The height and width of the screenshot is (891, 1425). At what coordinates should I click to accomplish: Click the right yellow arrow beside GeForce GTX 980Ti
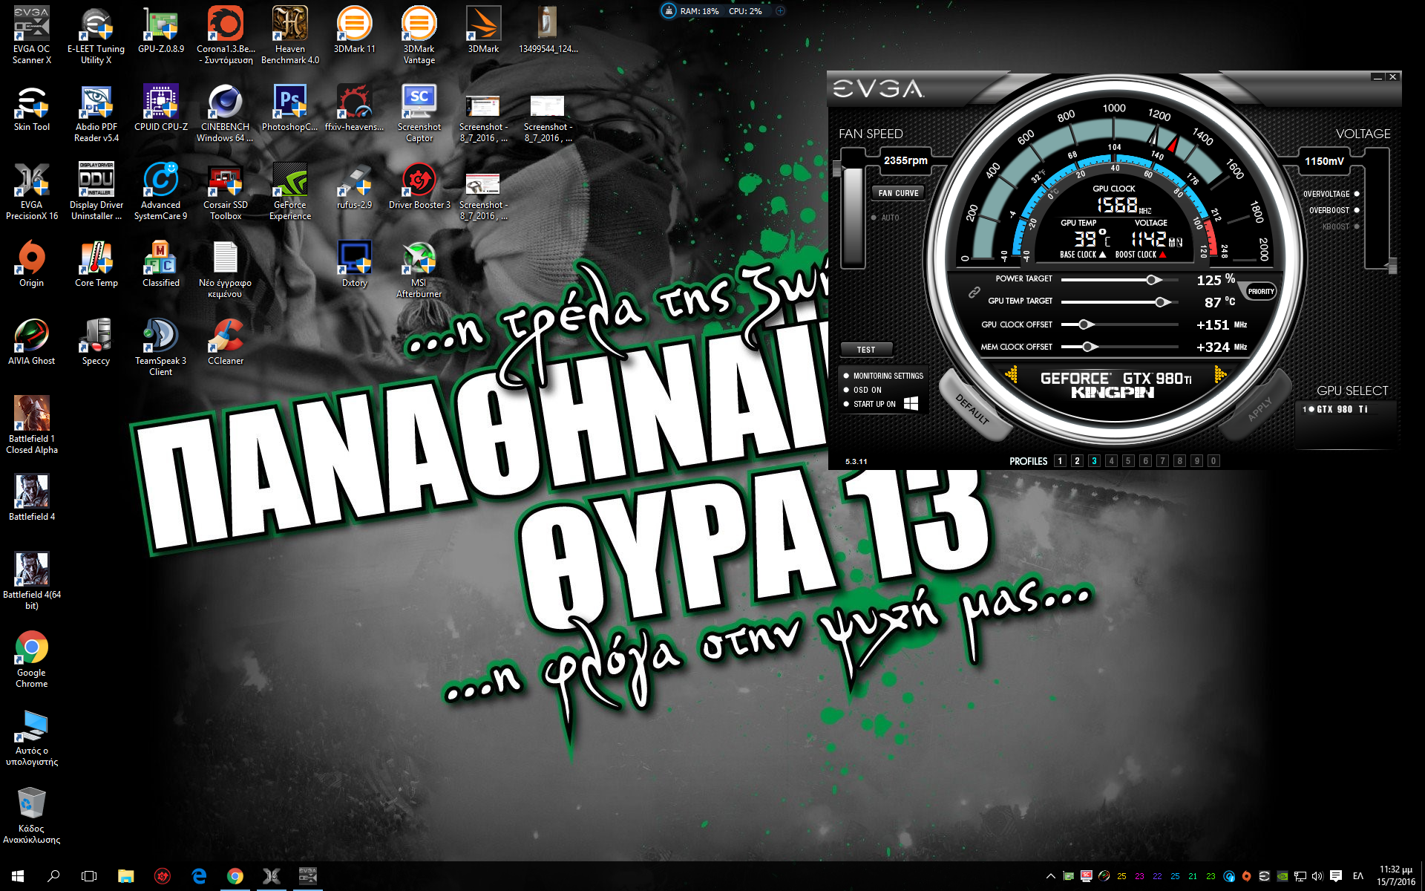coord(1219,375)
